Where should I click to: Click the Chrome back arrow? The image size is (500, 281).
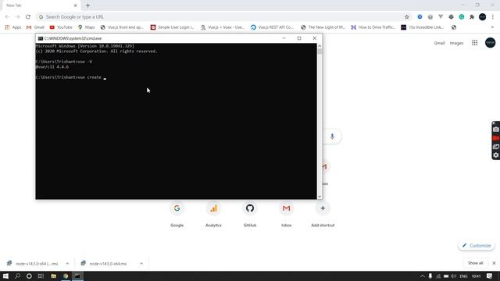click(7, 17)
